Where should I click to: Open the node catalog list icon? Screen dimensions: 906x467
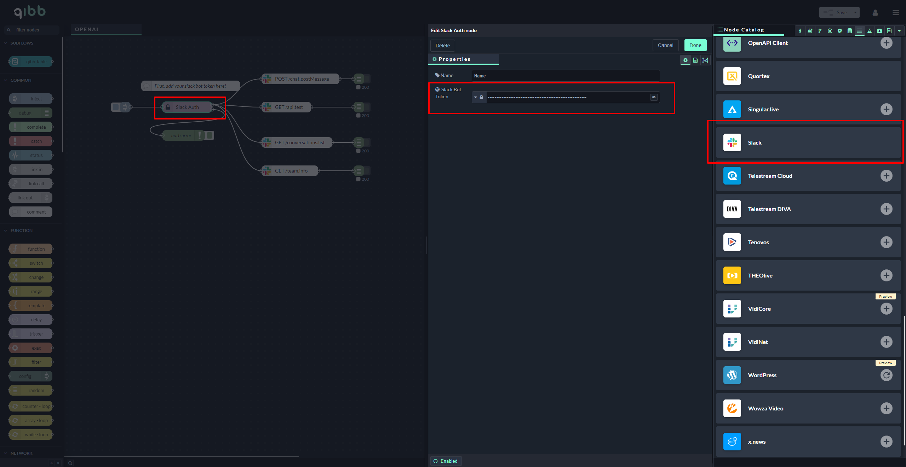click(859, 31)
